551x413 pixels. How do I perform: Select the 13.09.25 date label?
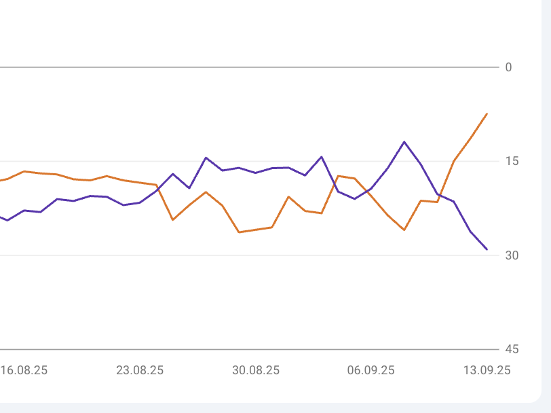point(487,370)
